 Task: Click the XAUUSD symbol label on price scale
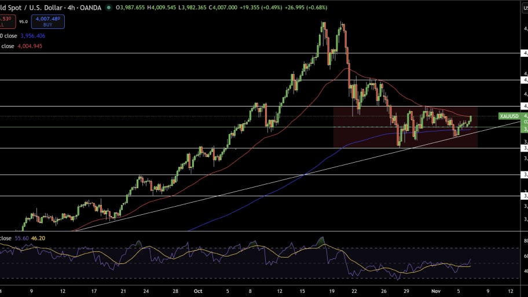coord(509,116)
